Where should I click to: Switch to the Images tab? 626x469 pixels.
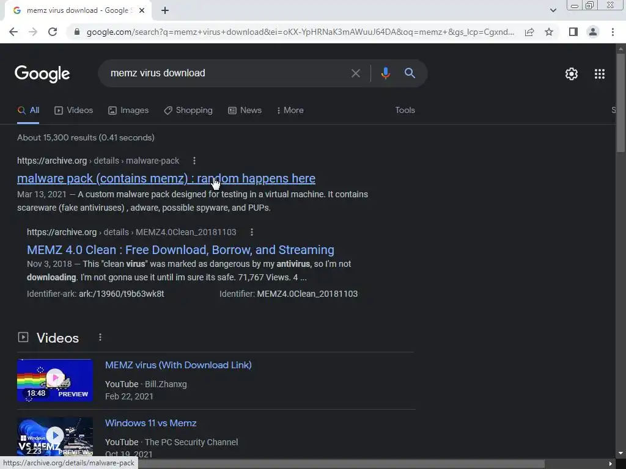coord(128,111)
